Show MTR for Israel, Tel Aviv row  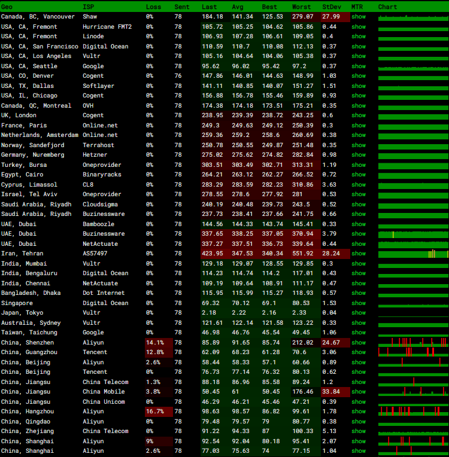click(359, 194)
